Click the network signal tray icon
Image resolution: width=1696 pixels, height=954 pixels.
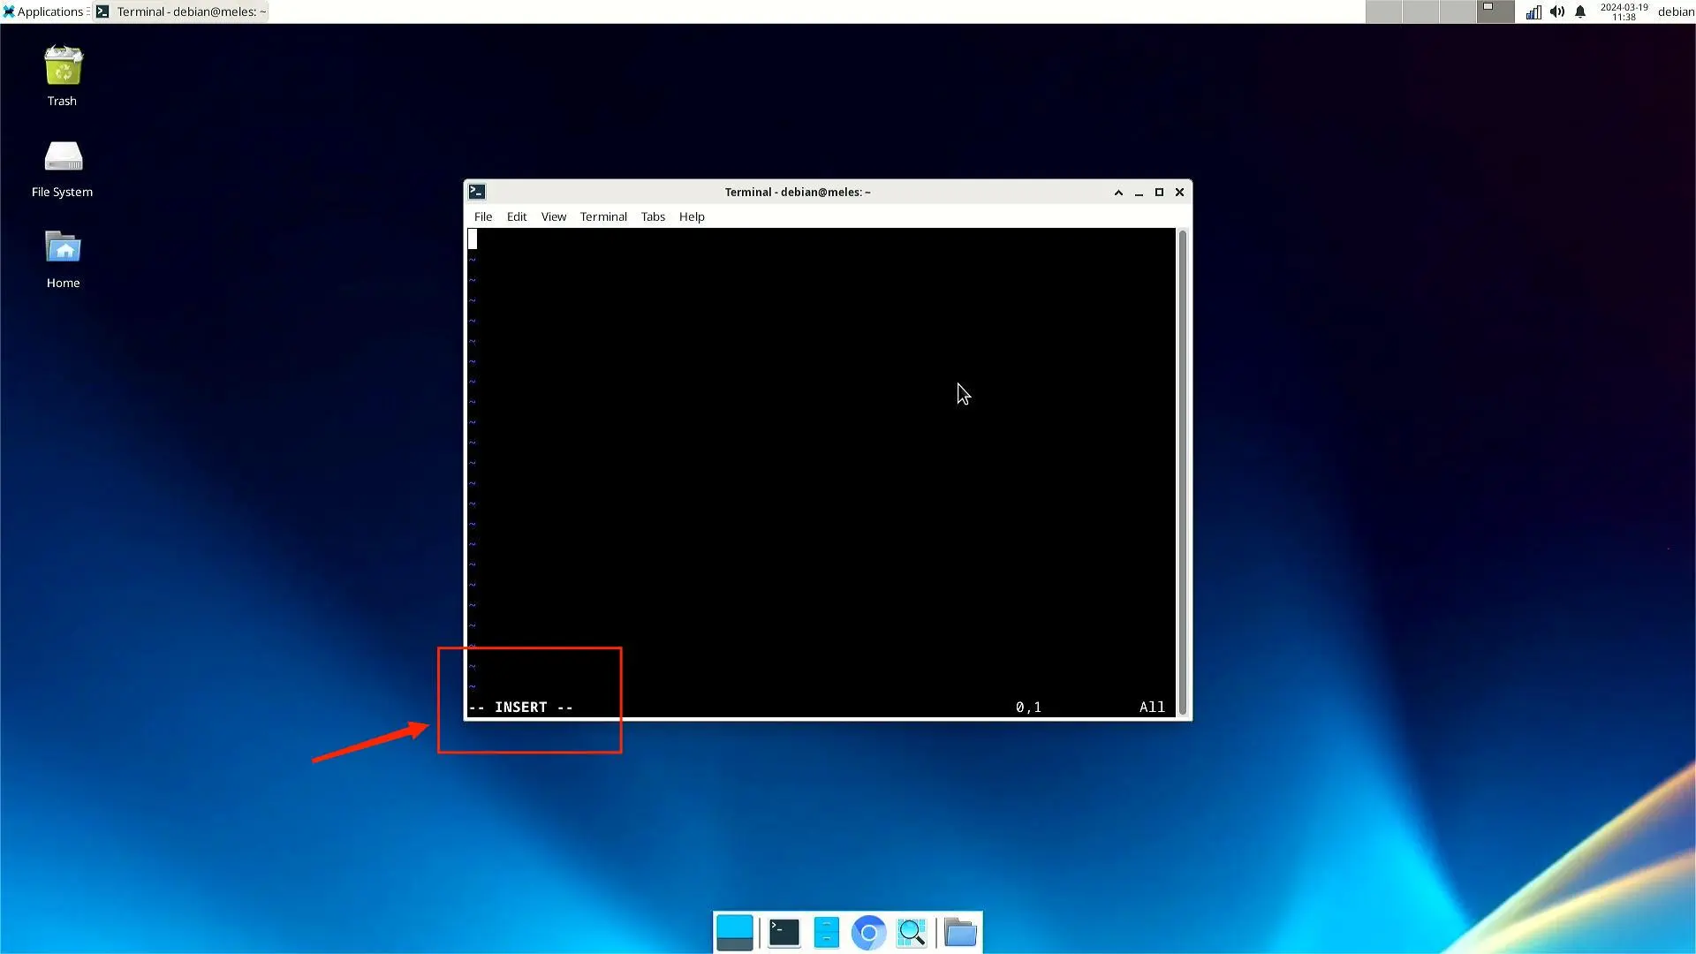pyautogui.click(x=1534, y=11)
